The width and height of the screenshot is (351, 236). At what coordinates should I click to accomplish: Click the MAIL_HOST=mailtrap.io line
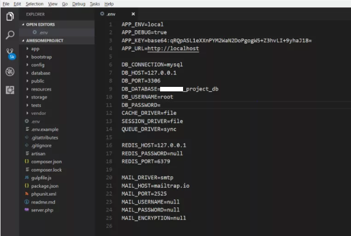(x=156, y=186)
